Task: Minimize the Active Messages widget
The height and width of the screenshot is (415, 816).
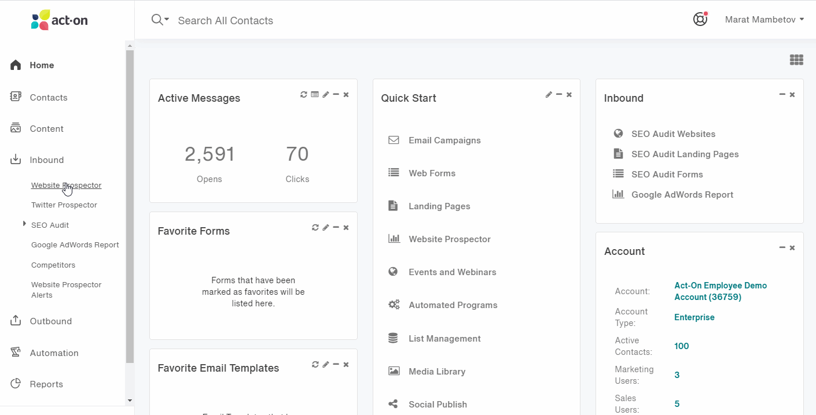Action: coord(336,94)
